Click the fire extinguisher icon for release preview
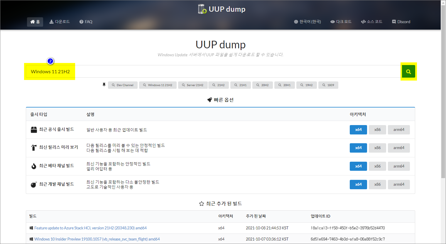 34,148
